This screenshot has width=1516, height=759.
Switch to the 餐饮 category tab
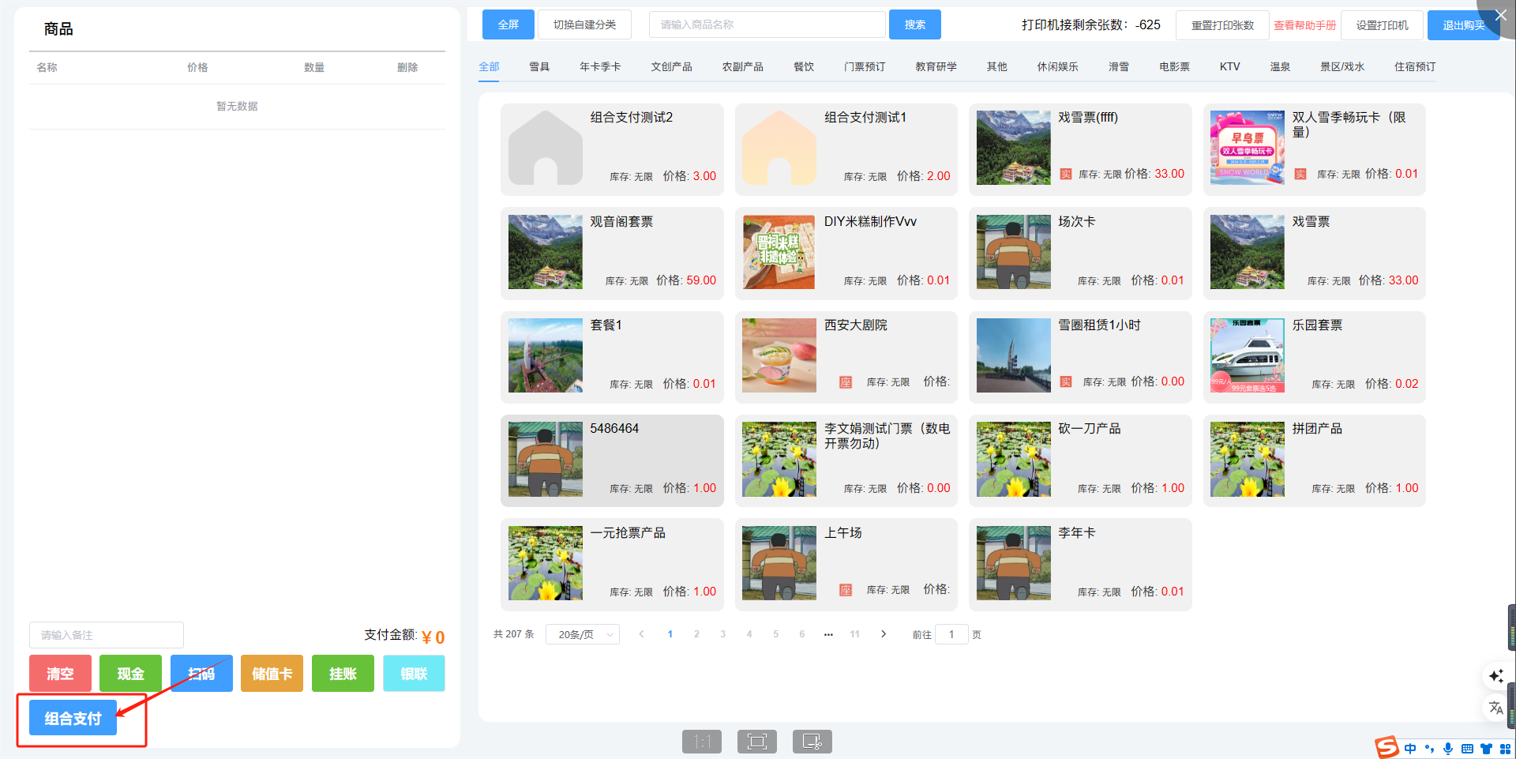coord(803,67)
